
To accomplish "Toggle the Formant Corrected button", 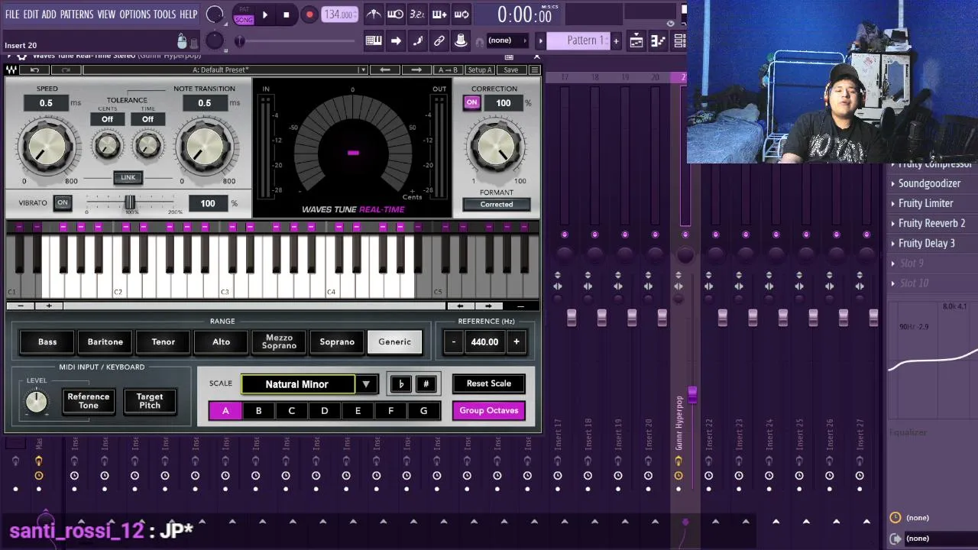I will click(x=497, y=204).
